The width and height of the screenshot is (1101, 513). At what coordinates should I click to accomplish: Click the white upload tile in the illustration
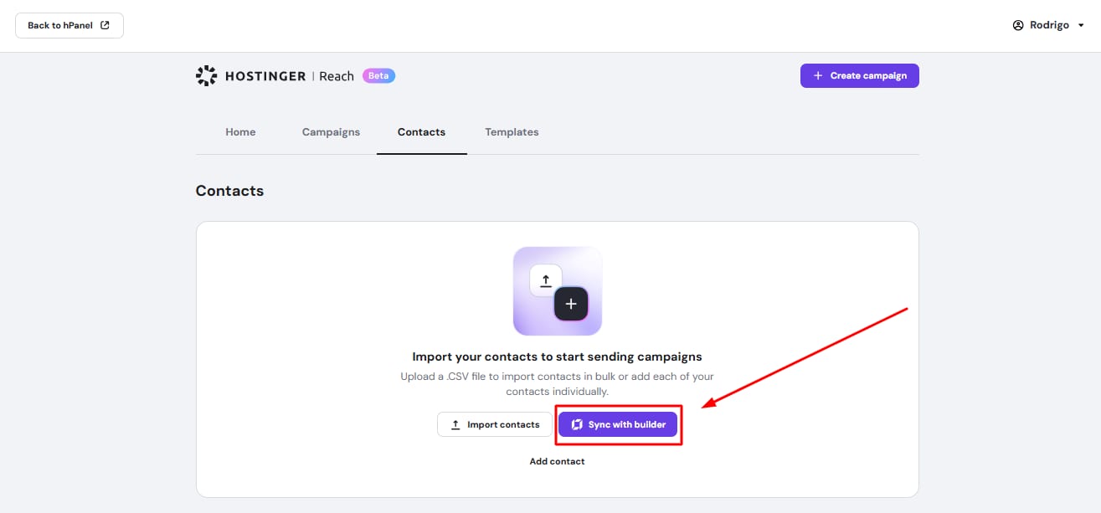(545, 281)
